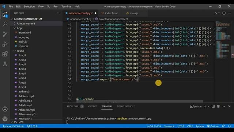Open the run button dropdown arrow
This screenshot has height=132, width=234.
click(219, 13)
